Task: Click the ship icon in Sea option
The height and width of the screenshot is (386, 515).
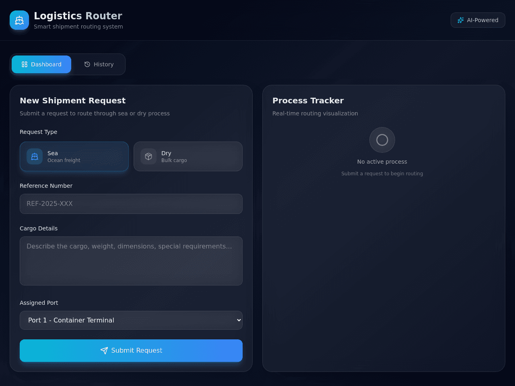Action: pos(35,156)
